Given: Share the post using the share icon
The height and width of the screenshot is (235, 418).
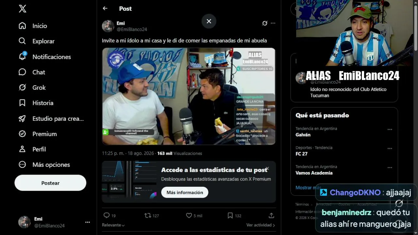Looking at the screenshot, I should [x=271, y=215].
